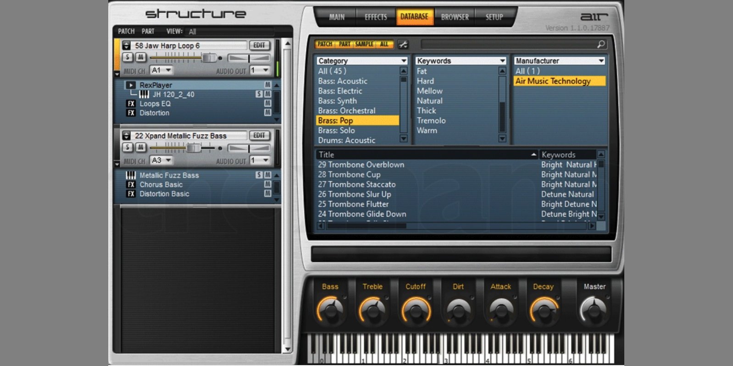The height and width of the screenshot is (366, 733).
Task: Click FX icon beside Chorus Basic
Action: pyautogui.click(x=131, y=185)
